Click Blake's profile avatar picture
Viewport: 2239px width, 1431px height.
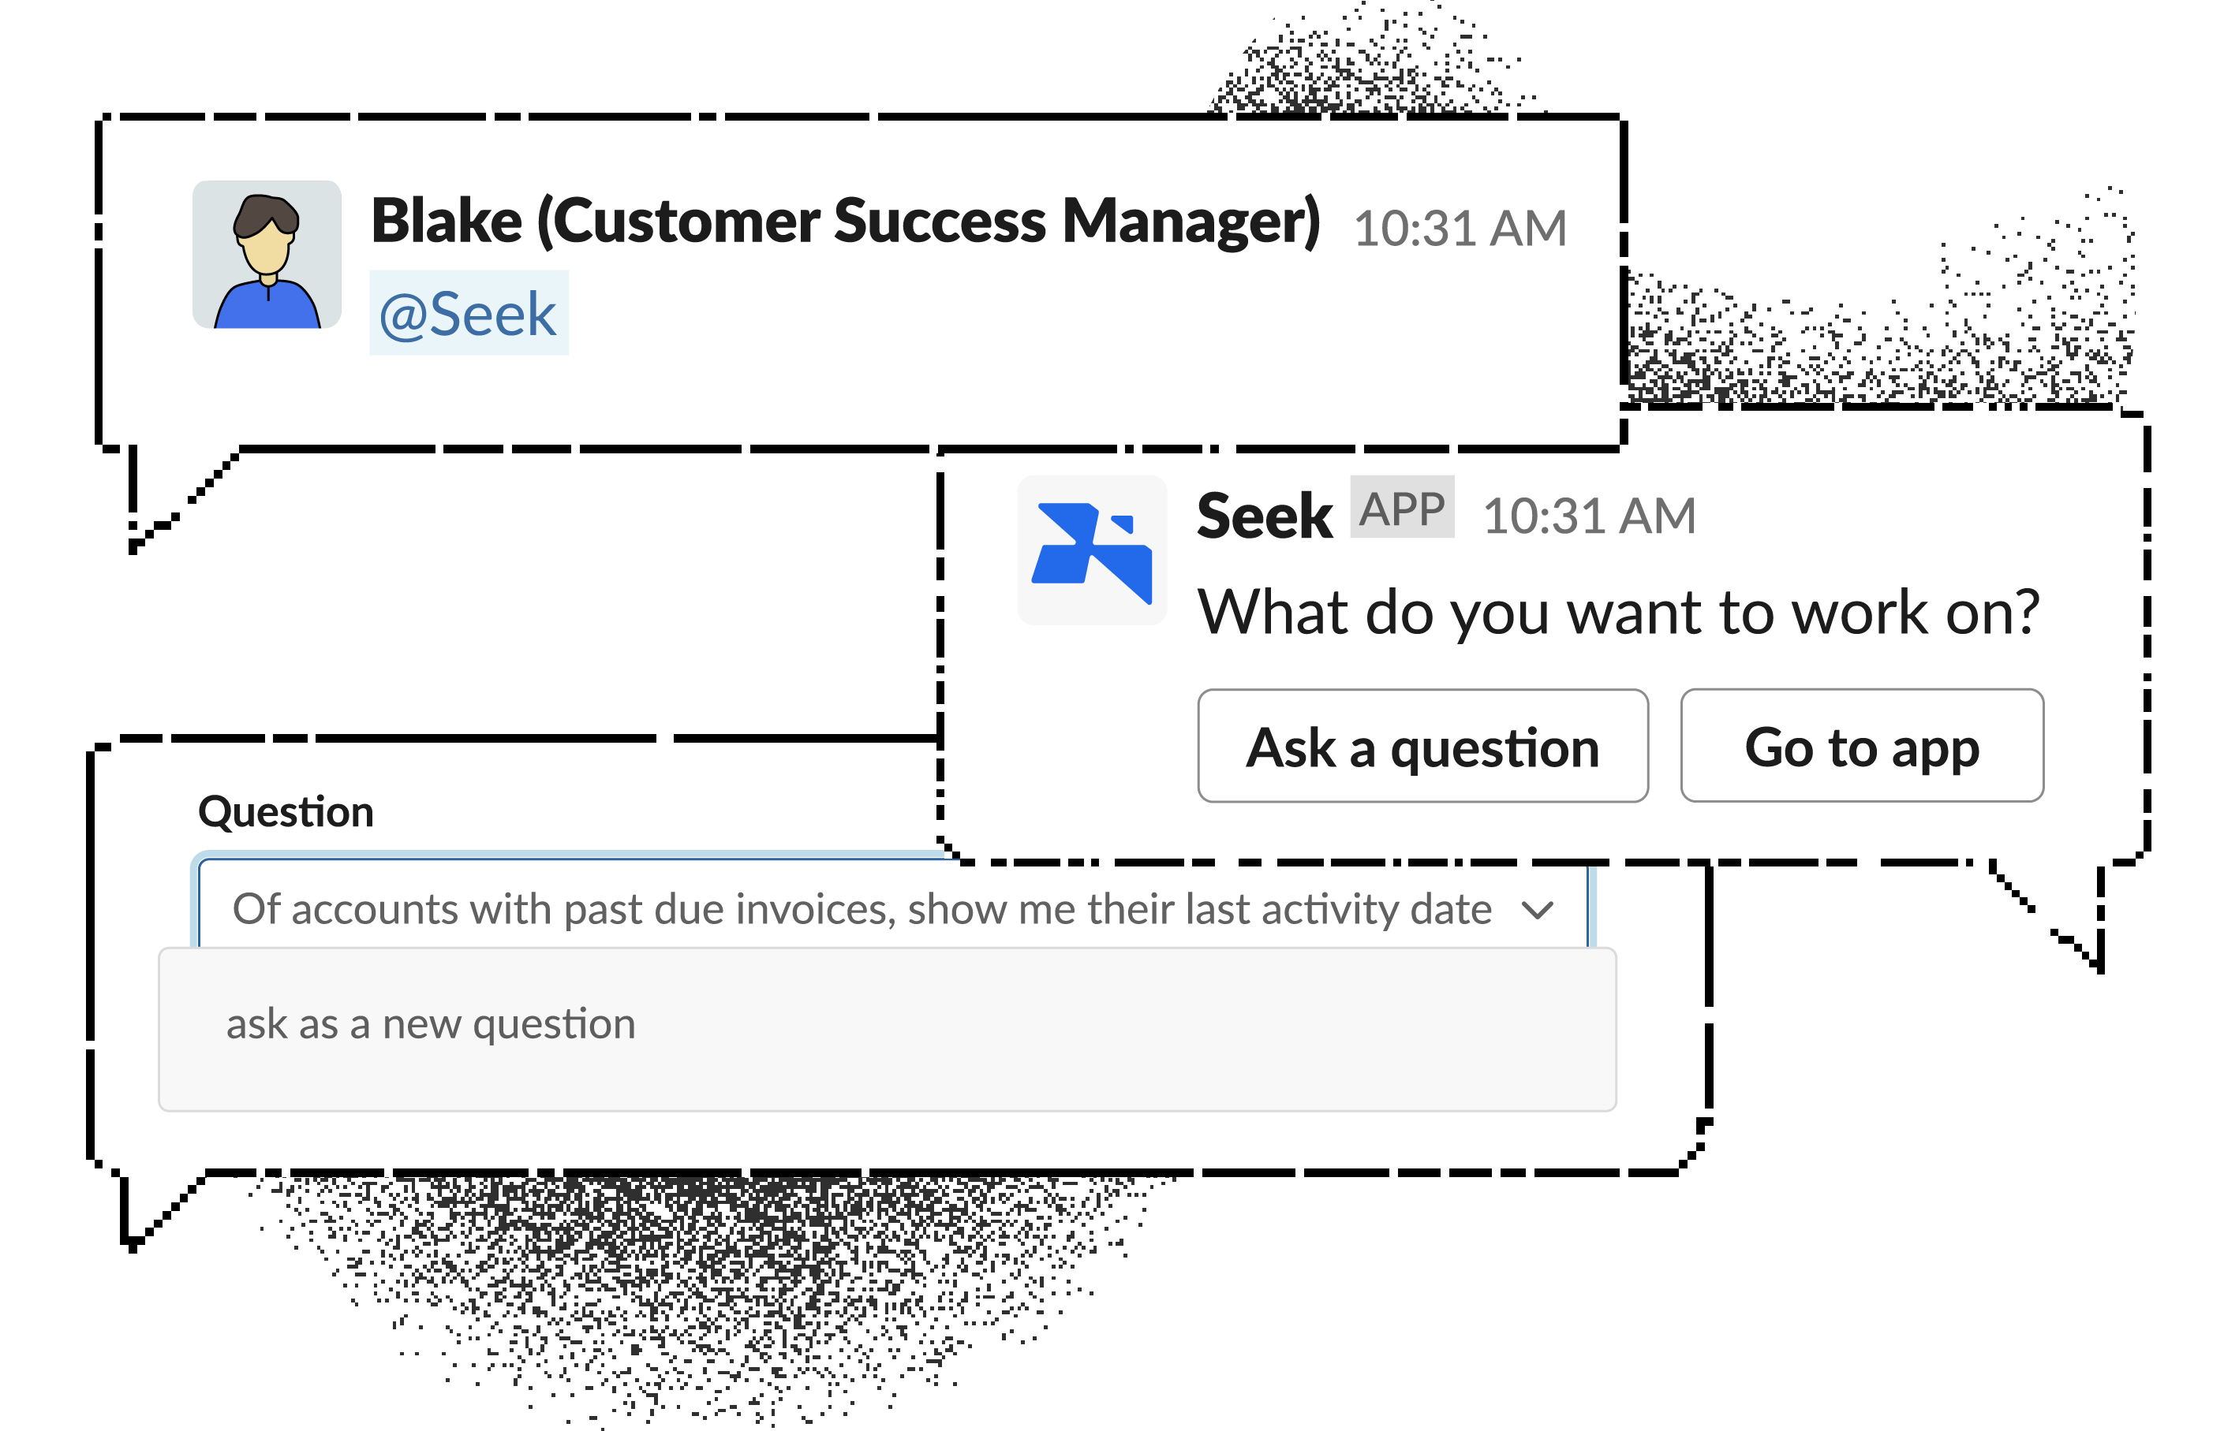[x=267, y=255]
